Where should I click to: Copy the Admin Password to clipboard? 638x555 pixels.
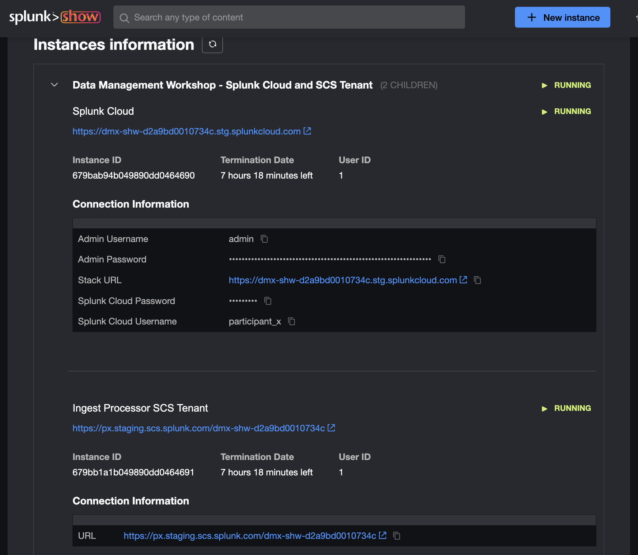[441, 259]
